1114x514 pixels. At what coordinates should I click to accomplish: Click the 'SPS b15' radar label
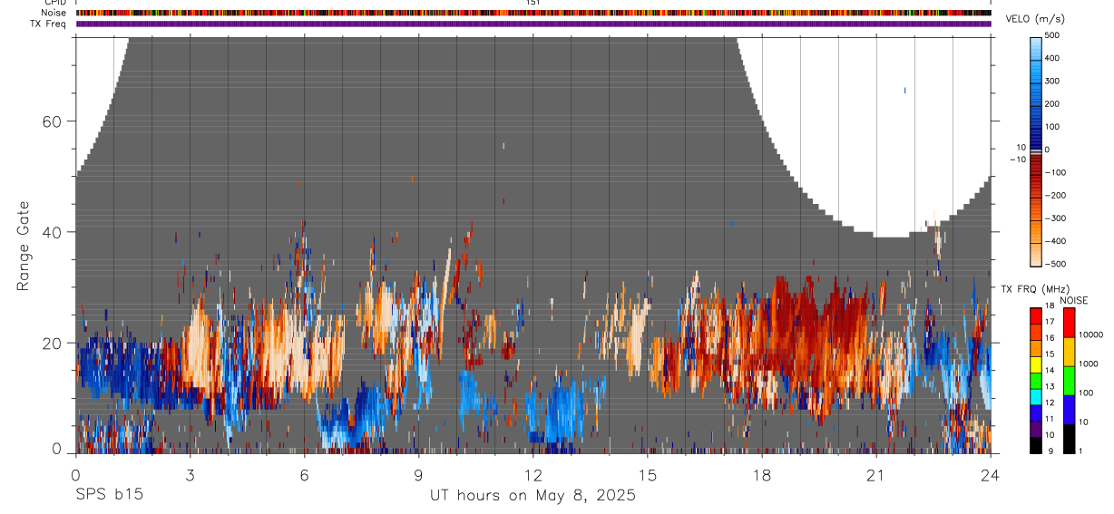pyautogui.click(x=109, y=496)
